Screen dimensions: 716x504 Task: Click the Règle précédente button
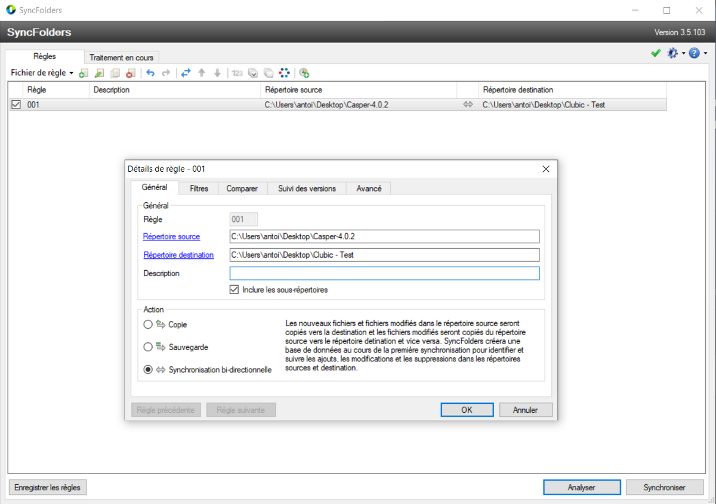(166, 410)
